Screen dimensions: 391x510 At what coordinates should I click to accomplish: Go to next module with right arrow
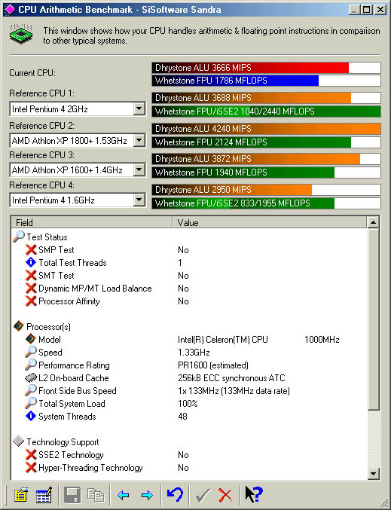(147, 495)
